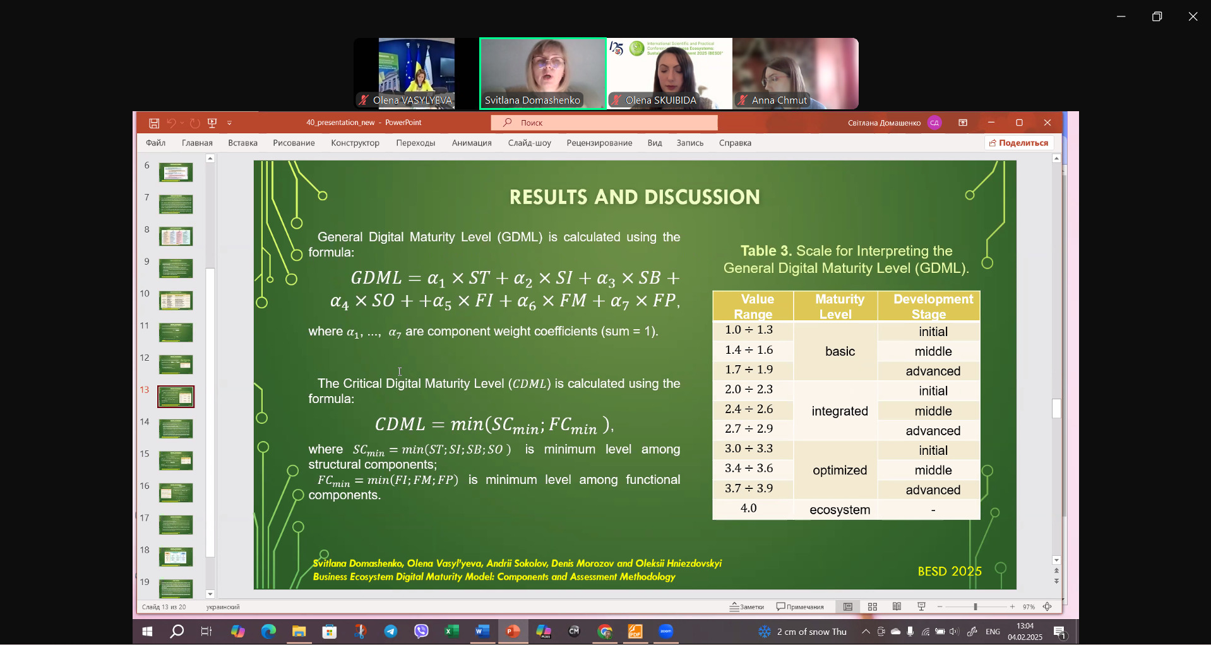Open the Вставка ribbon tab
The width and height of the screenshot is (1211, 645).
[242, 143]
